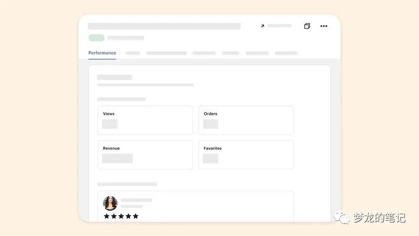Viewport: 419px width, 236px height.
Task: Open the Revenue stat card
Action: [x=145, y=155]
